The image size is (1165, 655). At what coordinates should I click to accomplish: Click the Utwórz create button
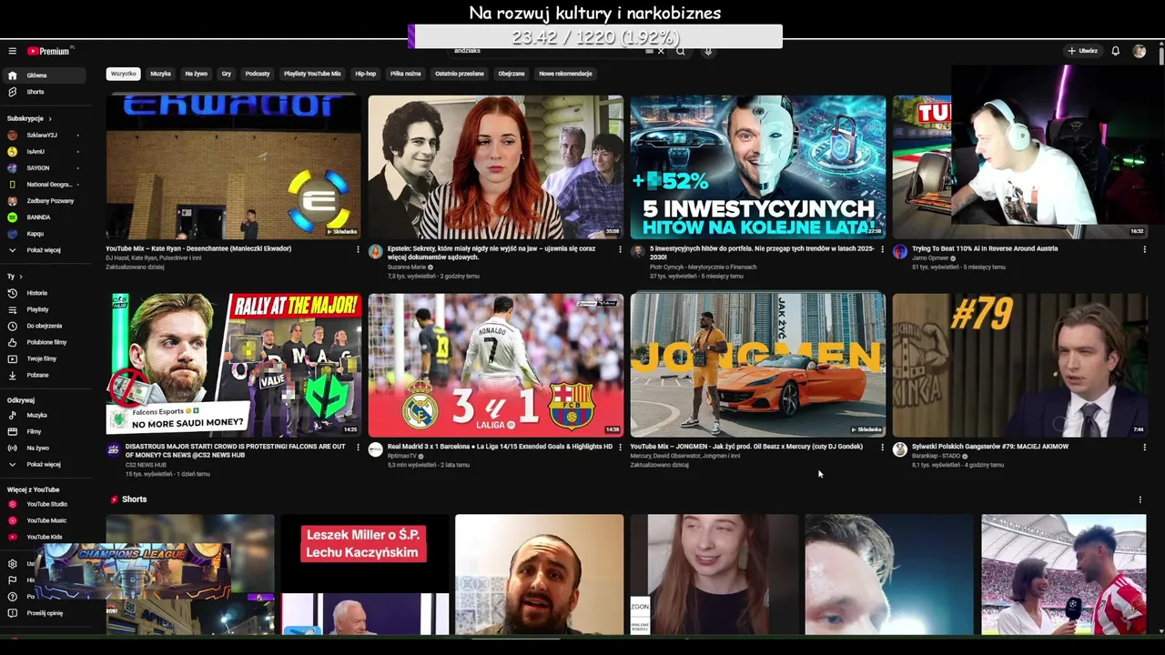coord(1082,51)
